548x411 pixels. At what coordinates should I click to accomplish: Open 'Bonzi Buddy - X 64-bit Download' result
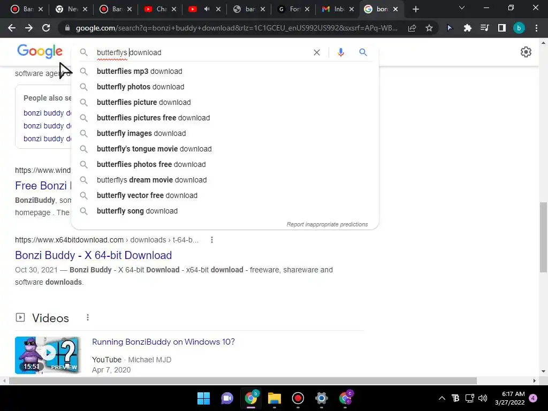click(x=93, y=255)
